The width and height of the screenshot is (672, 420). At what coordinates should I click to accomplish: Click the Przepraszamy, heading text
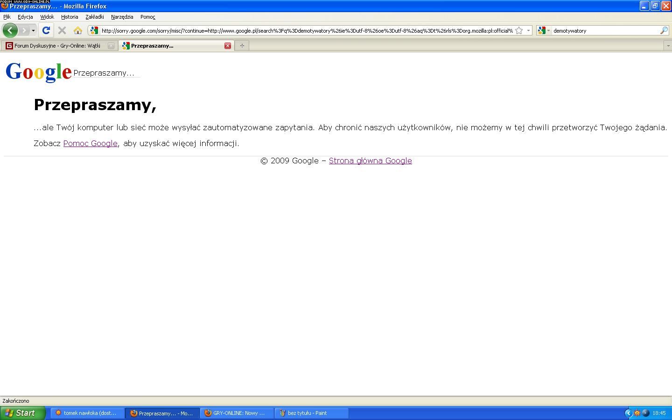click(x=95, y=105)
